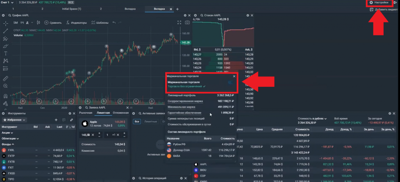The image size is (400, 182).
Task: Select the FXRL fund row
Action: point(38,150)
